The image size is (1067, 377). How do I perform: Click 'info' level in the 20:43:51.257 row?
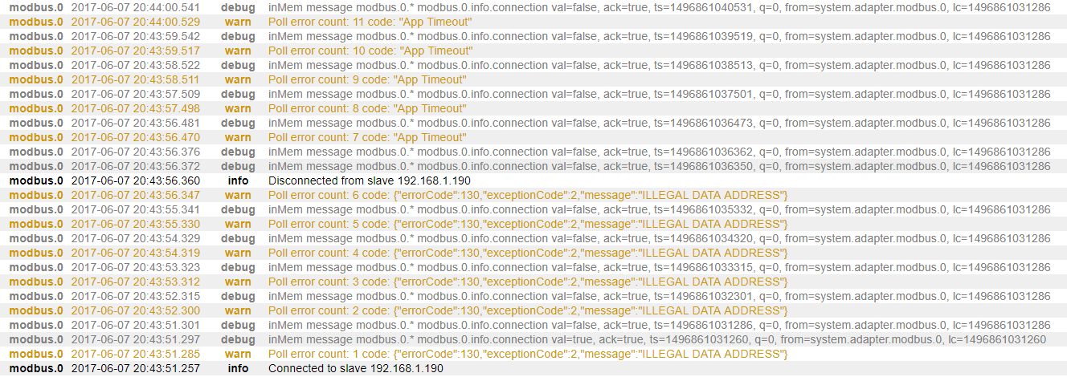point(238,368)
